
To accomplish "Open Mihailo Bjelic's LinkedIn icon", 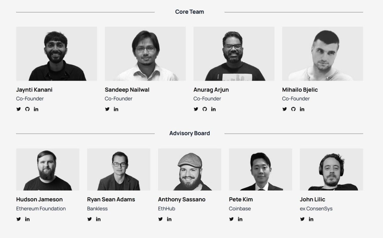I will [302, 109].
